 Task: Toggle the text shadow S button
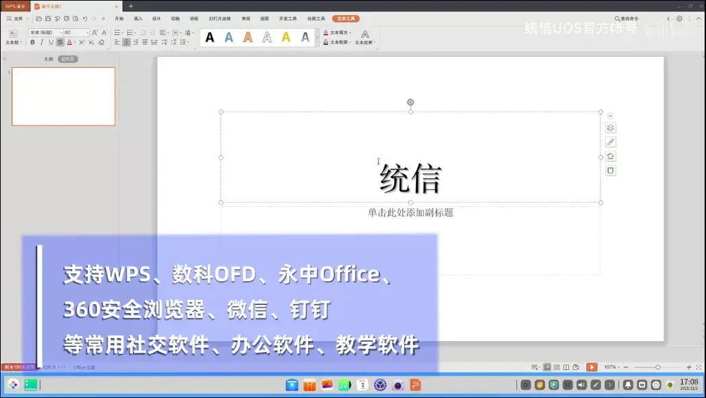coord(60,42)
